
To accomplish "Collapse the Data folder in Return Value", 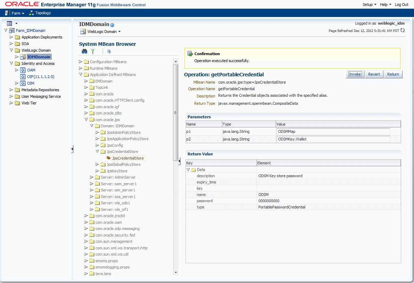I will tap(188, 170).
